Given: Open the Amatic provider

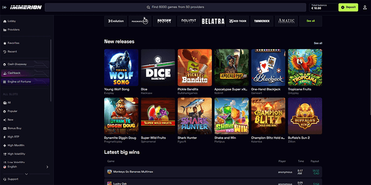Looking at the screenshot, I should pos(286,21).
